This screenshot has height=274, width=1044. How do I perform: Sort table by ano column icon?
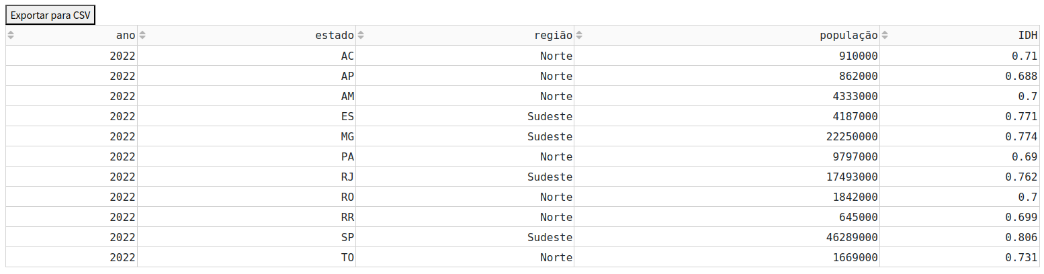(x=11, y=36)
